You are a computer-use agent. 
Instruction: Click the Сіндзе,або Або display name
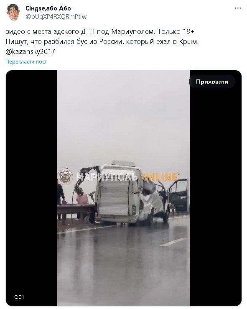click(x=48, y=8)
